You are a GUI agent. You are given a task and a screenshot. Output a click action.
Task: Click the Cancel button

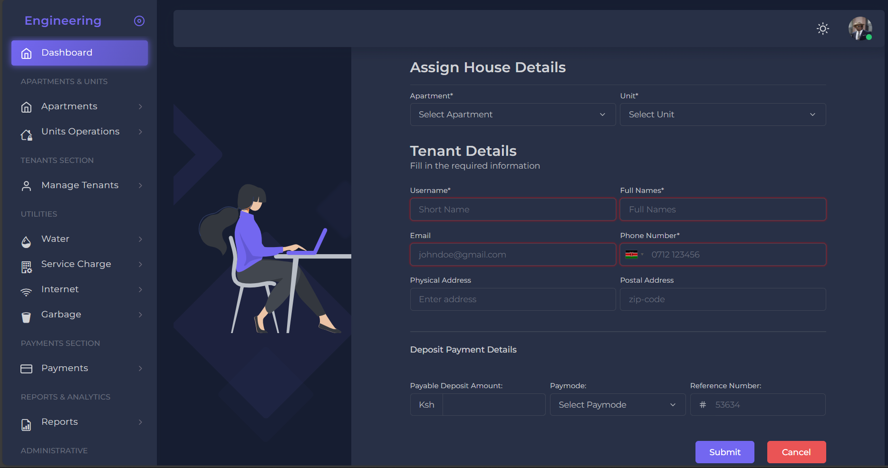pyautogui.click(x=796, y=452)
